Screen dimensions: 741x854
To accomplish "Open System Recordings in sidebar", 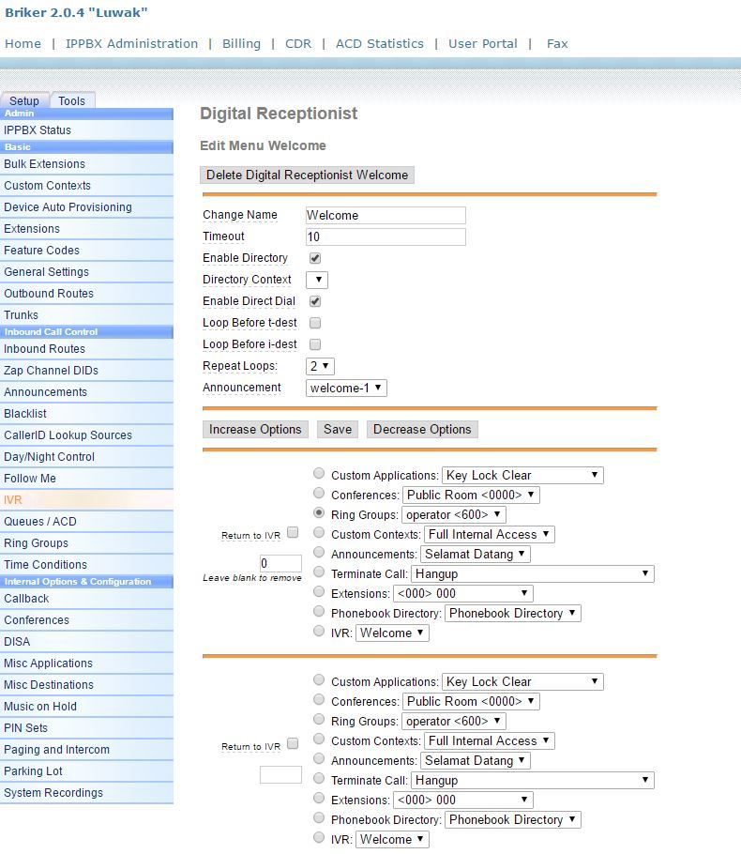I will coord(86,793).
